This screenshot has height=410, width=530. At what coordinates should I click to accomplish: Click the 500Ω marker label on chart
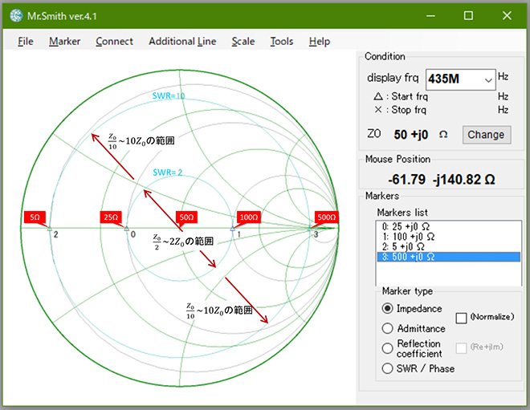(x=327, y=217)
